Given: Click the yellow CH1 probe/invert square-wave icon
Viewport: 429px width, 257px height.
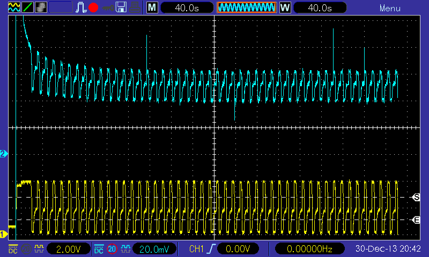Looking at the screenshot, I should pyautogui.click(x=39, y=249).
